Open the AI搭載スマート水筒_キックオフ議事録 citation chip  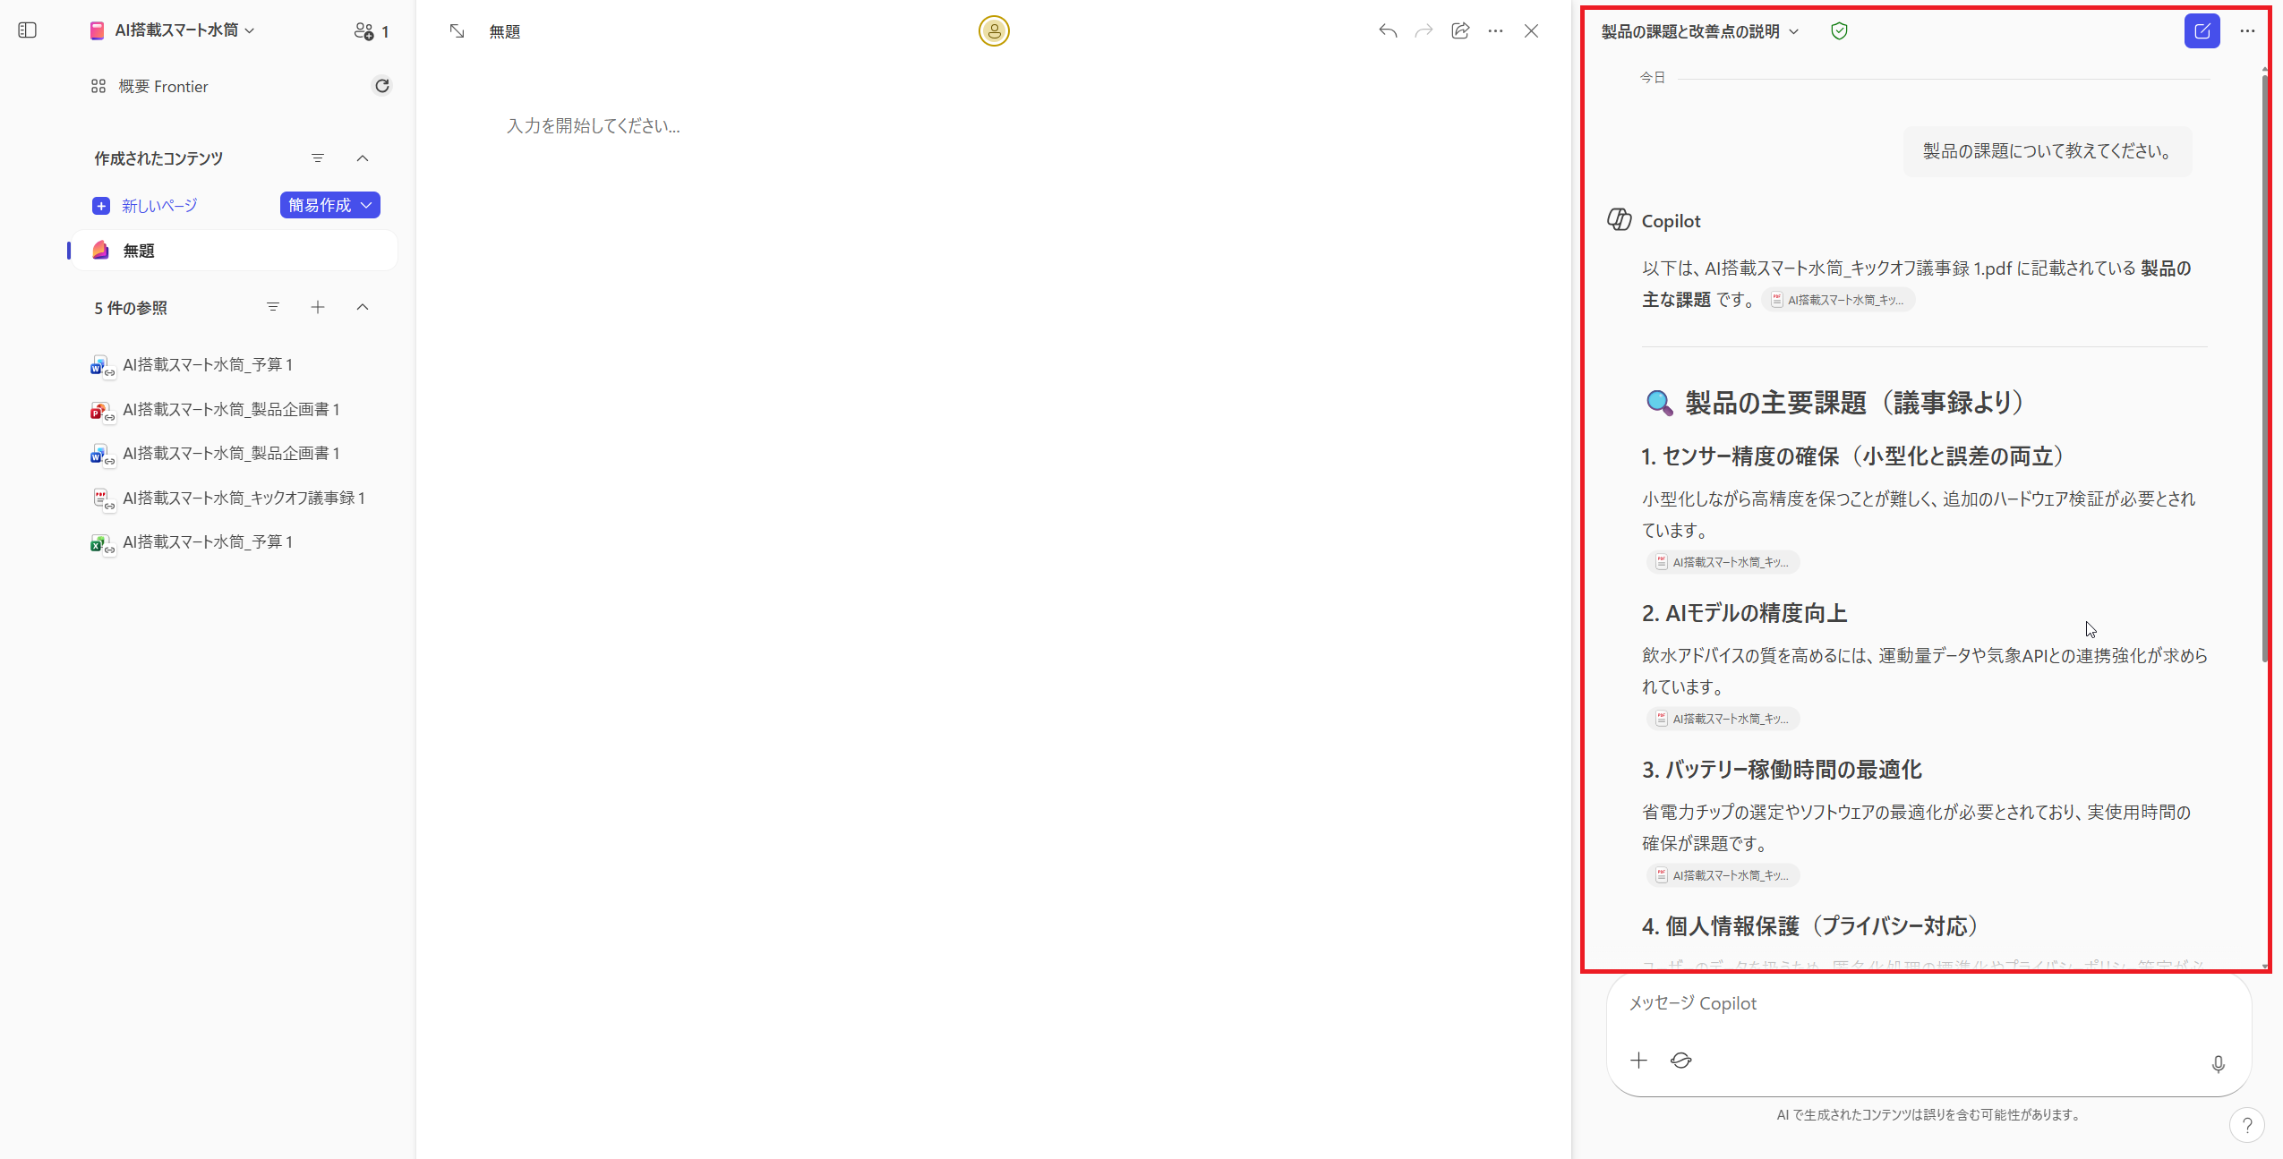click(1839, 300)
